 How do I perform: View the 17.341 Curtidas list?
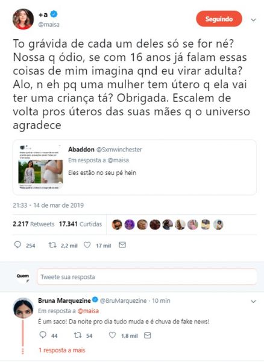80,224
